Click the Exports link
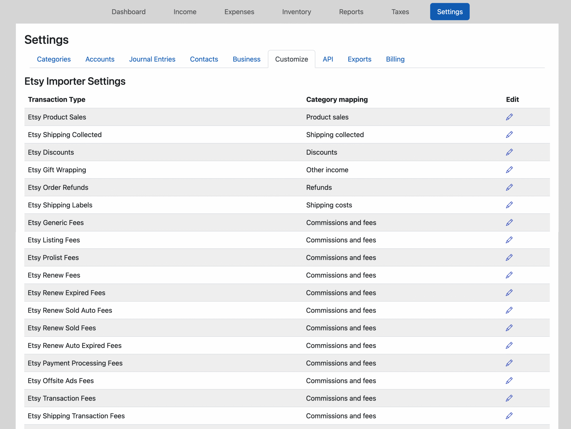This screenshot has height=429, width=571. 359,59
